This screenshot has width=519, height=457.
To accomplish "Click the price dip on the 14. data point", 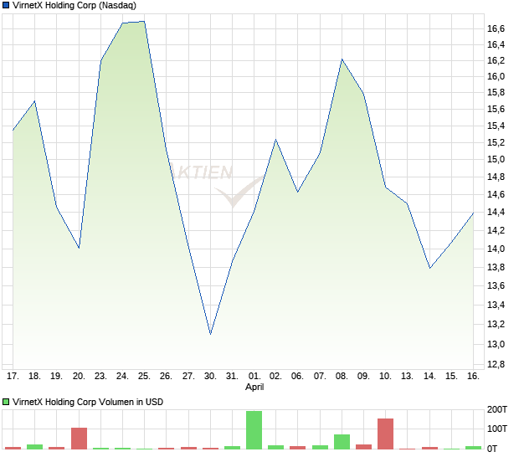I will [429, 268].
